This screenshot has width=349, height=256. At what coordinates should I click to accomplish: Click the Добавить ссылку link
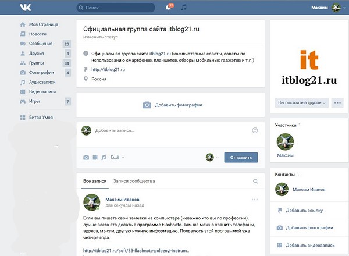[304, 211]
